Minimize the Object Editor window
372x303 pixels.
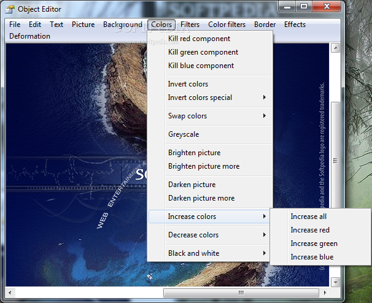[x=287, y=7]
